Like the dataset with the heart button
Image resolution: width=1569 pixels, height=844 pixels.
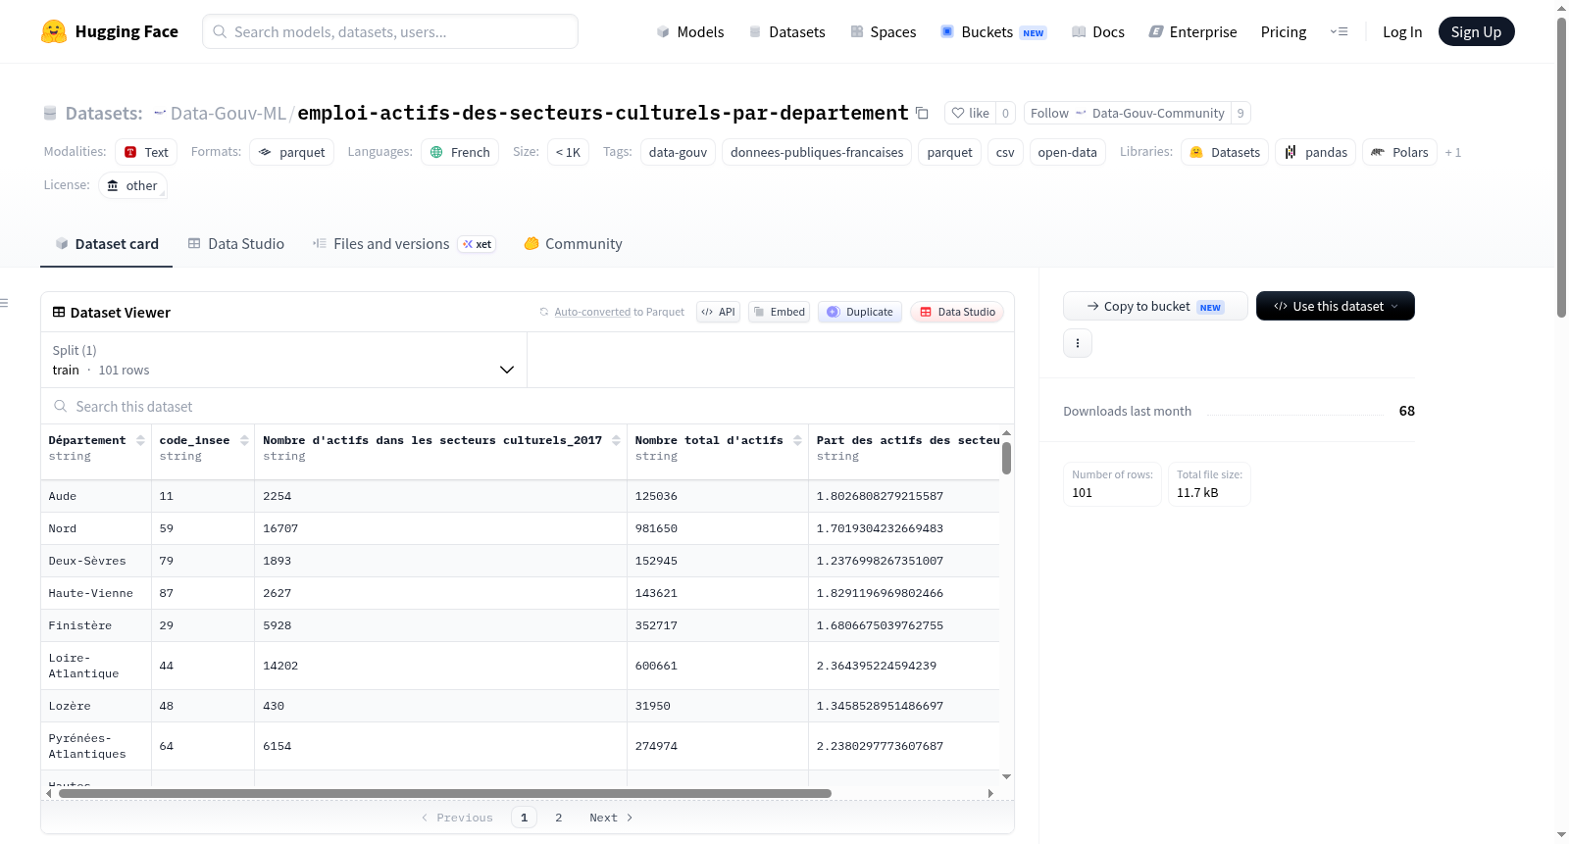970,113
